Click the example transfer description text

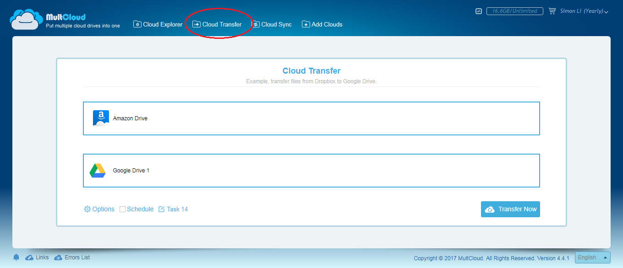tap(311, 81)
